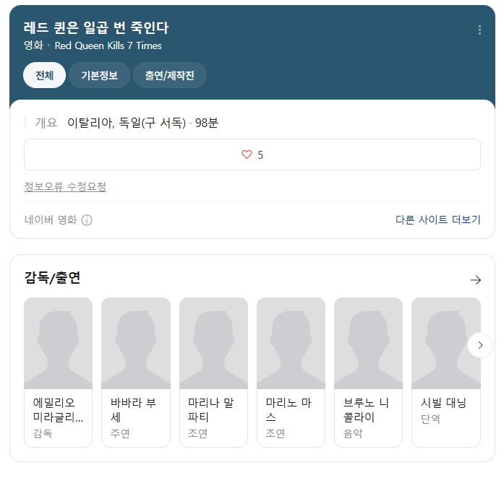Image resolution: width=504 pixels, height=483 pixels.
Task: Open 감독/출연 full list arrow
Action: pos(475,280)
